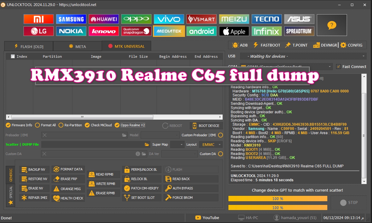Click the Scatter file browse folder icon
The image size is (372, 223).
pyautogui.click(x=147, y=144)
